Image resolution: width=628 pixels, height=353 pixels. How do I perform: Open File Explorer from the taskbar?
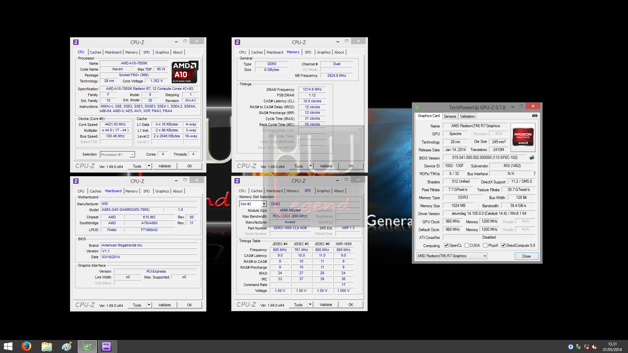(46, 346)
